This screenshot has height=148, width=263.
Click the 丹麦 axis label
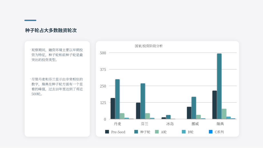click(x=117, y=124)
